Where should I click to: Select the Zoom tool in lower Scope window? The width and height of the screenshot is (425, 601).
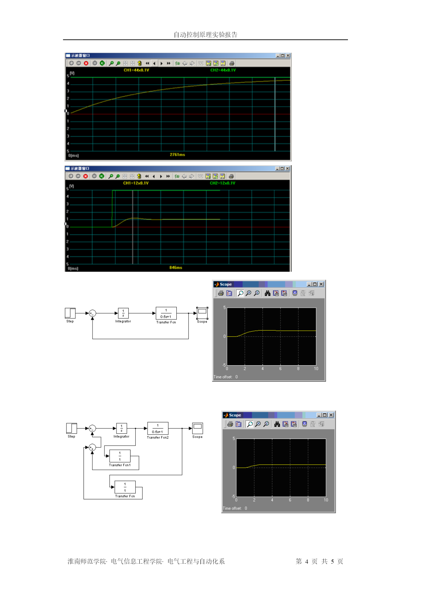[250, 424]
